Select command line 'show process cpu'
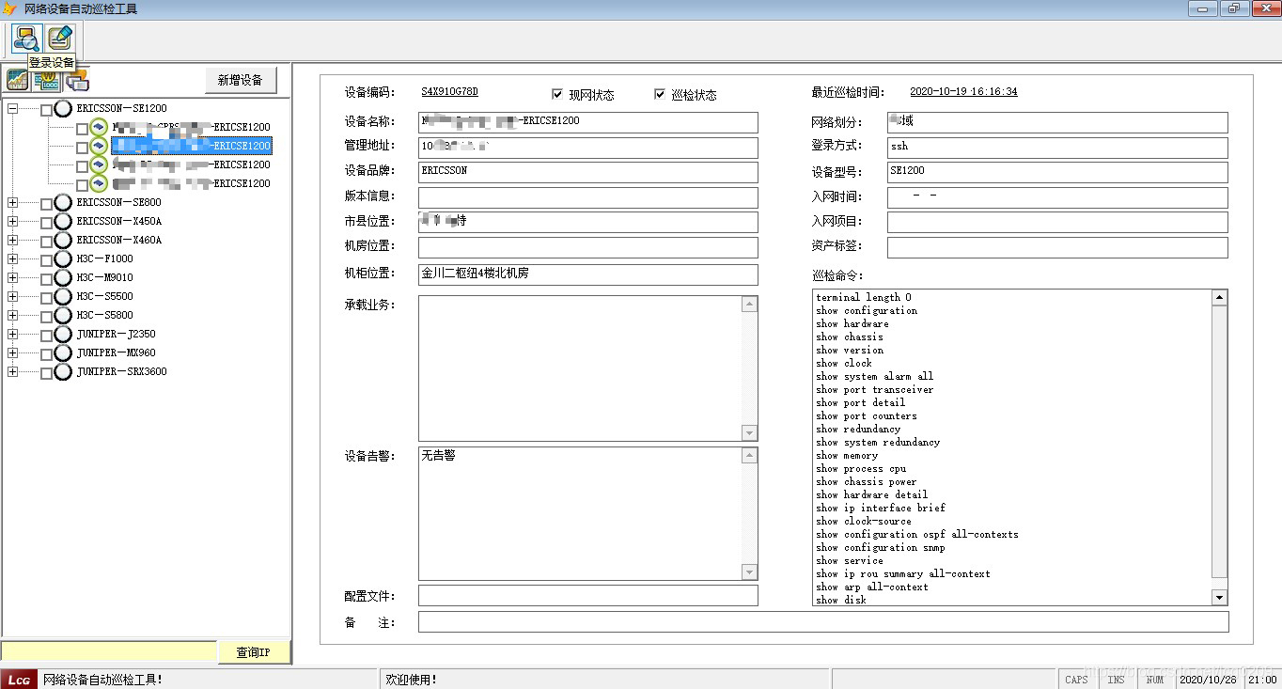This screenshot has height=689, width=1282. point(861,468)
